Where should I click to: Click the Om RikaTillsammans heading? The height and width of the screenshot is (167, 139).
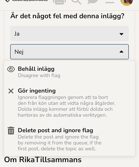[x=43, y=160]
